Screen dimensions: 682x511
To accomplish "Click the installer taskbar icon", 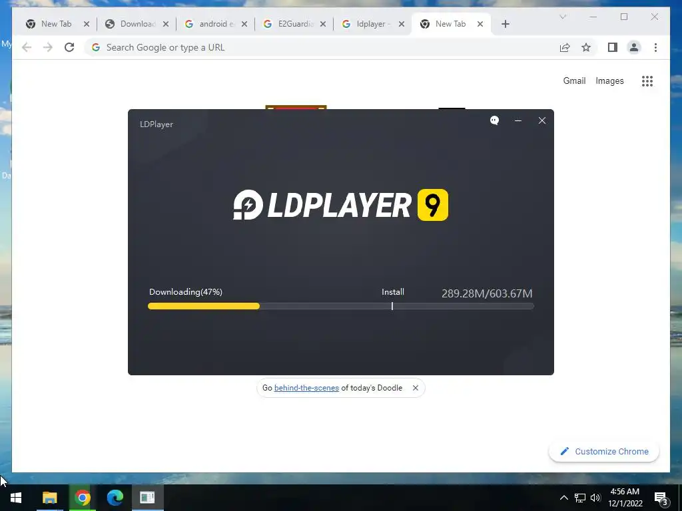I will (x=147, y=498).
